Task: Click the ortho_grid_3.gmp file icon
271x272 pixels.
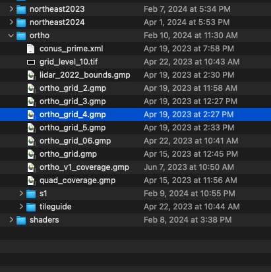Action: (x=32, y=101)
